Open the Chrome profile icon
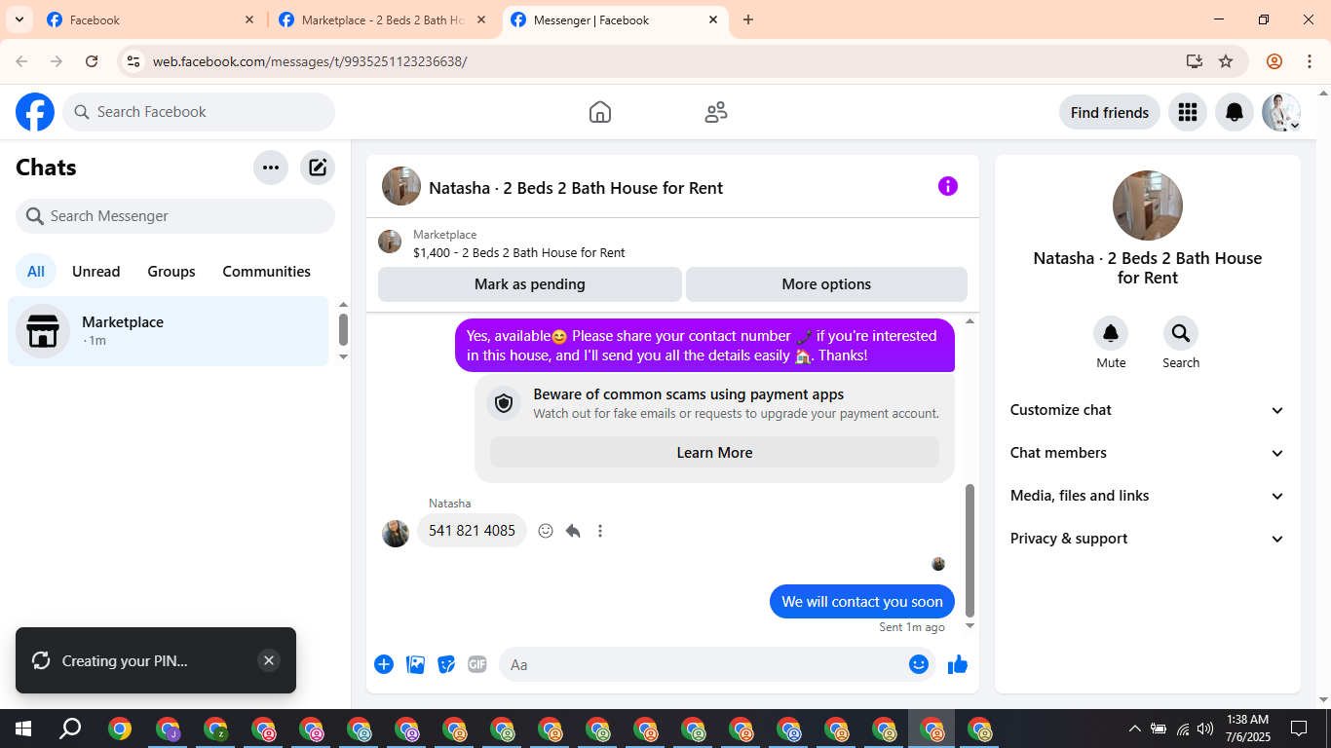The height and width of the screenshot is (748, 1331). point(1274,61)
